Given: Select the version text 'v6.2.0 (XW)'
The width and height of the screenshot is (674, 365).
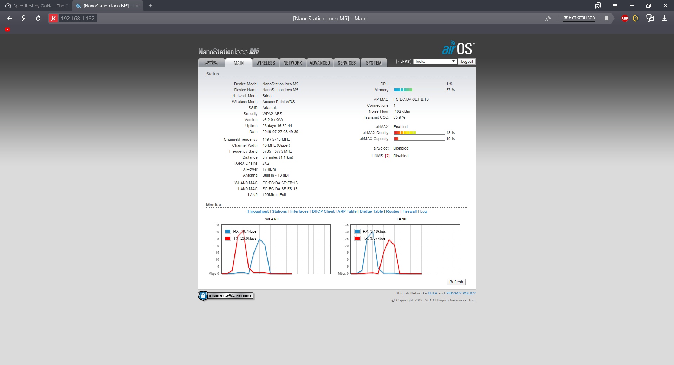Looking at the screenshot, I should coord(272,120).
